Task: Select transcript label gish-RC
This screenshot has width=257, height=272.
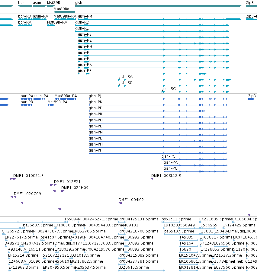Action: (x=125, y=83)
